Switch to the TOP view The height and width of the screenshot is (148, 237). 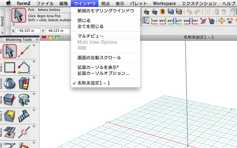pyautogui.click(x=155, y=21)
